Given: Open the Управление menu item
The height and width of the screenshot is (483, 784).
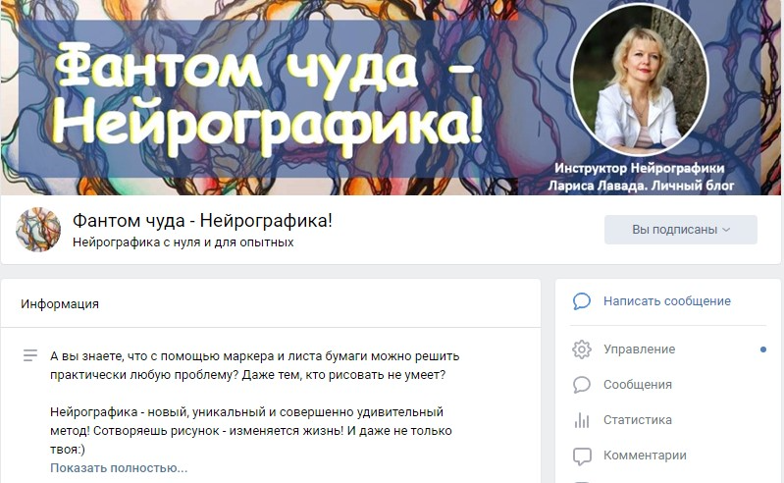Looking at the screenshot, I should point(639,349).
